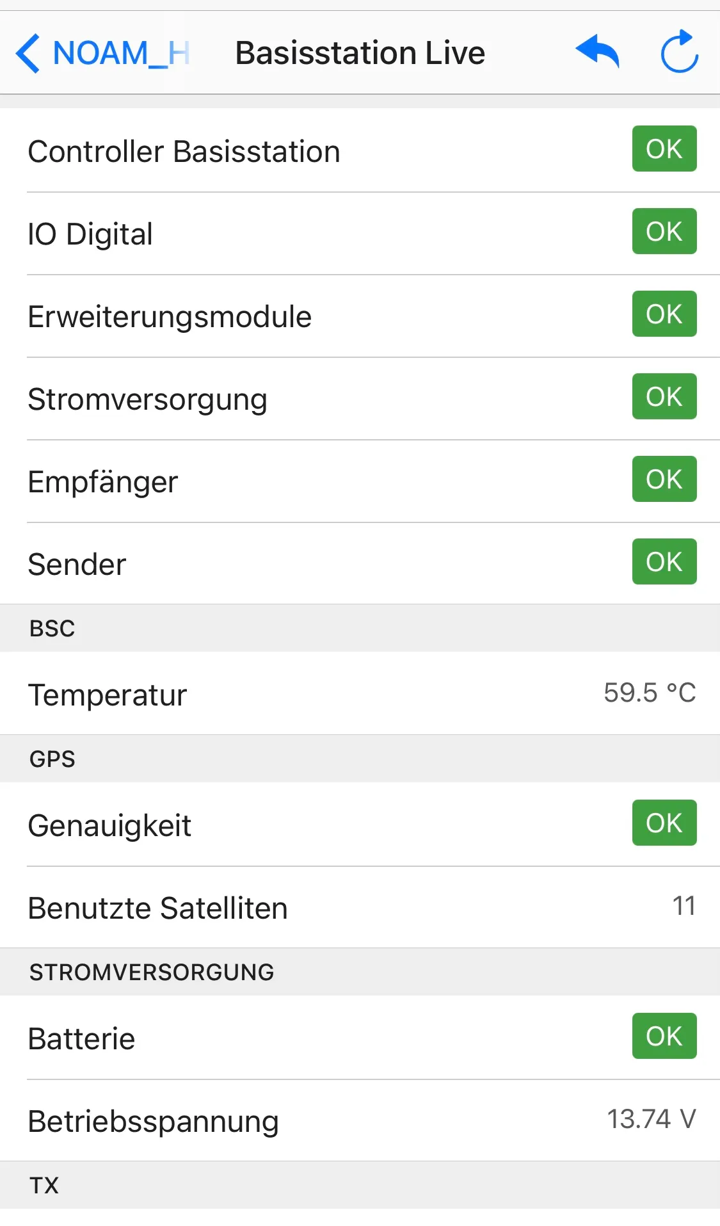
Task: Tap Stromversorgung OK status badge
Action: click(x=664, y=397)
